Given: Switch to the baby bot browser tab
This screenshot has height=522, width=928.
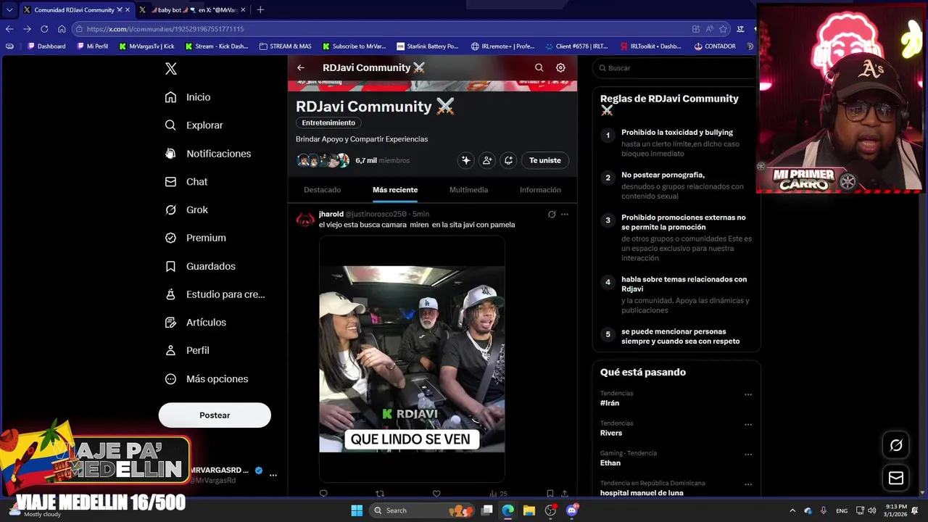Looking at the screenshot, I should pos(191,10).
